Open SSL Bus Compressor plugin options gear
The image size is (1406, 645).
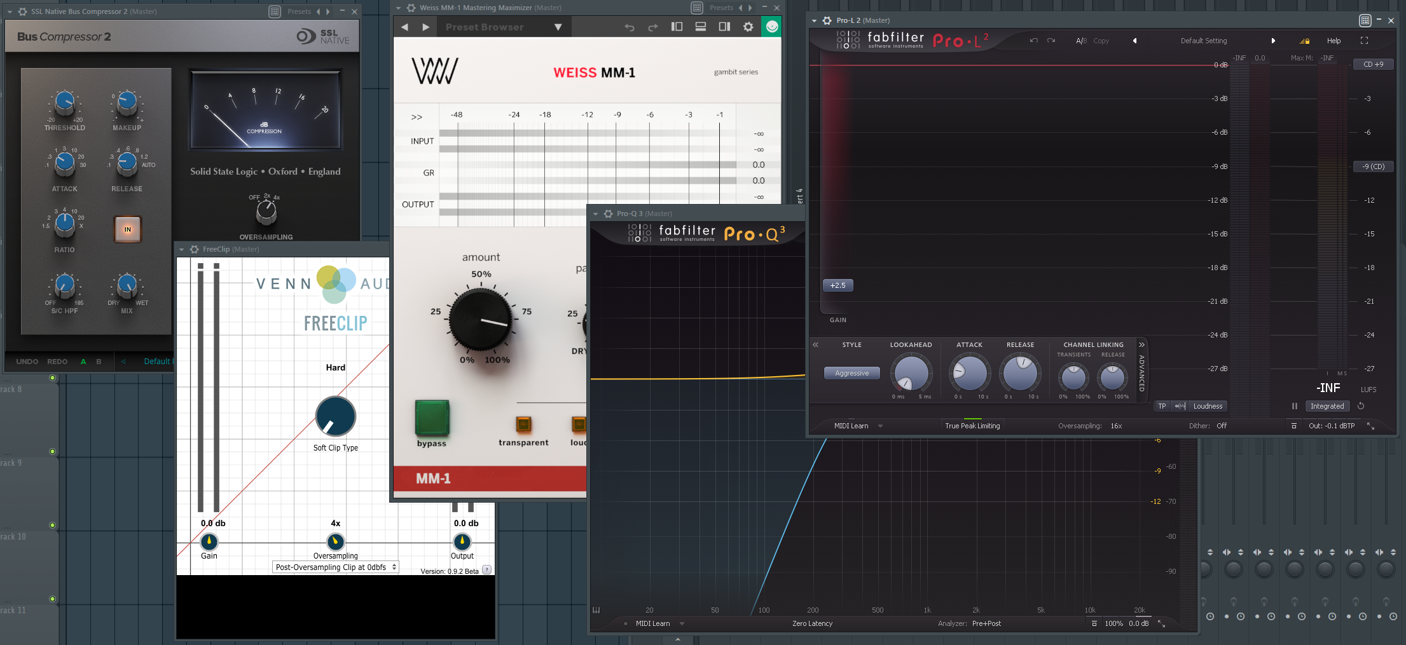[x=22, y=11]
